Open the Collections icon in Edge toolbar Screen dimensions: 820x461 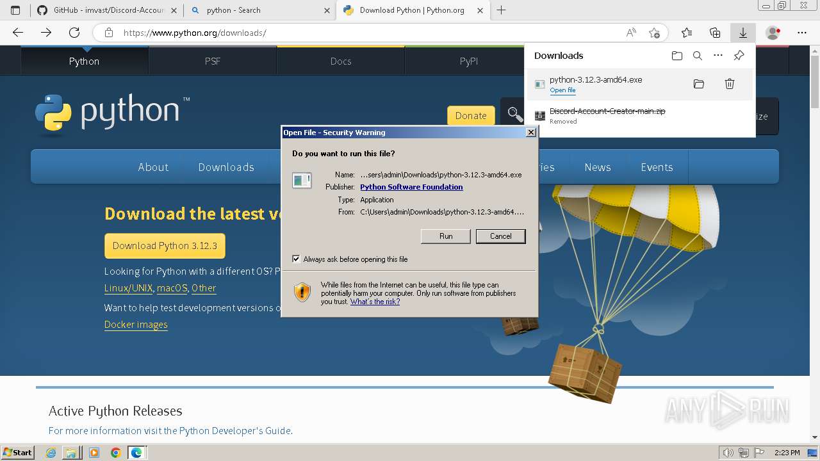pyautogui.click(x=715, y=33)
